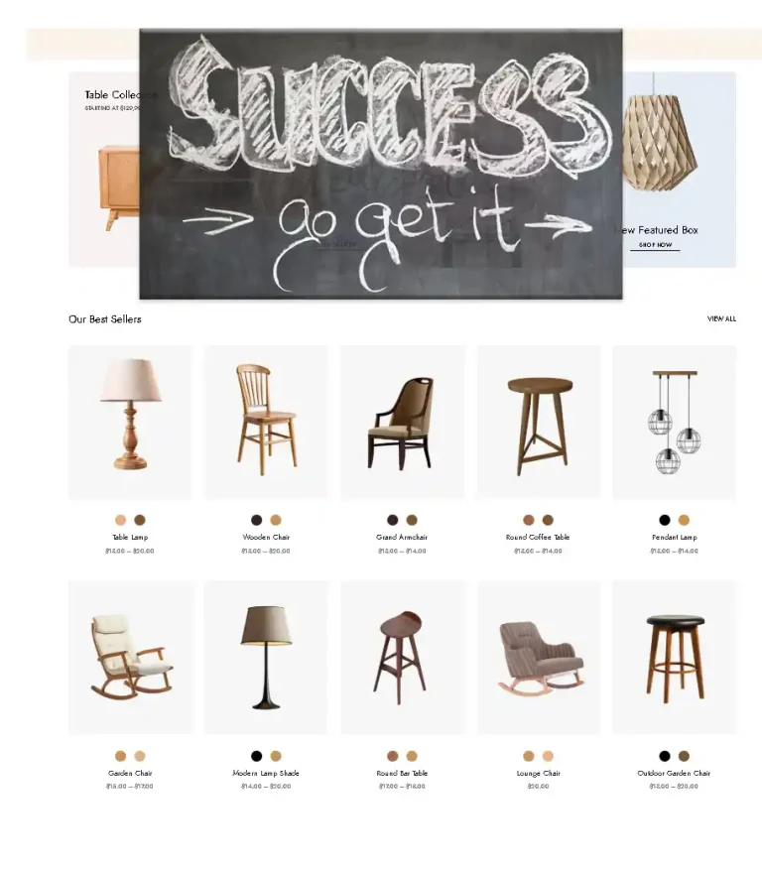The height and width of the screenshot is (870, 762).
Task: Click the Grand Armchair product name
Action: point(402,537)
